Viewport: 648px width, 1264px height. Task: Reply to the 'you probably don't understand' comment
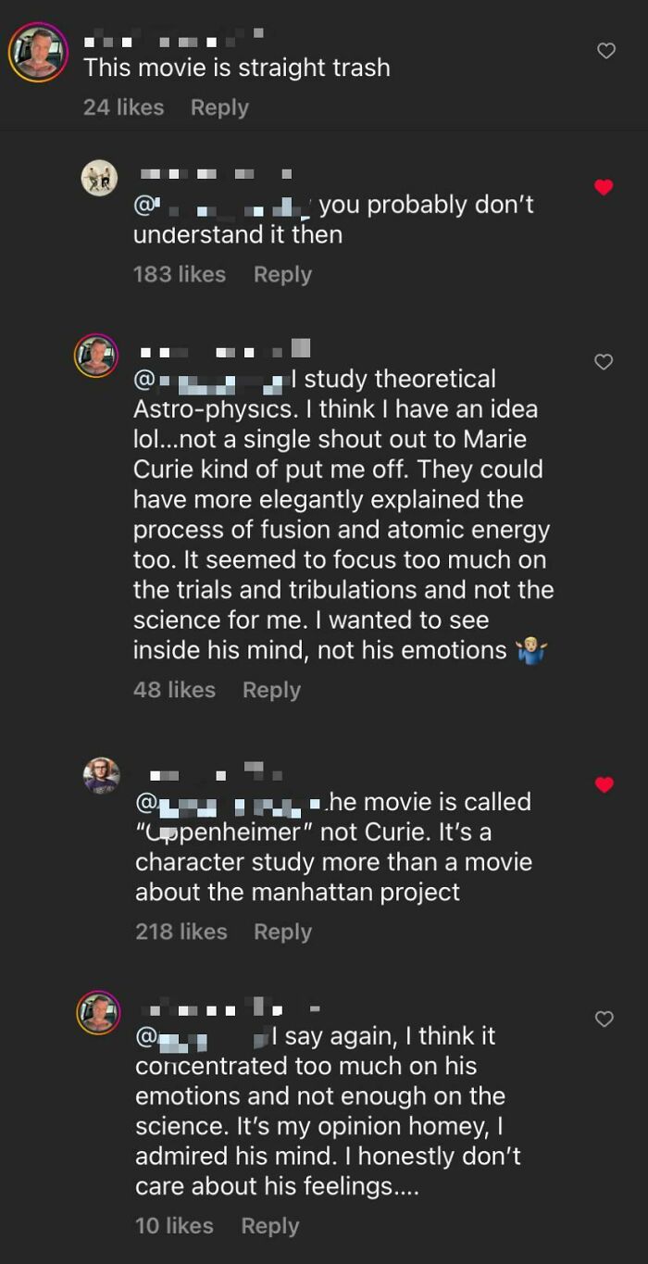coord(282,274)
